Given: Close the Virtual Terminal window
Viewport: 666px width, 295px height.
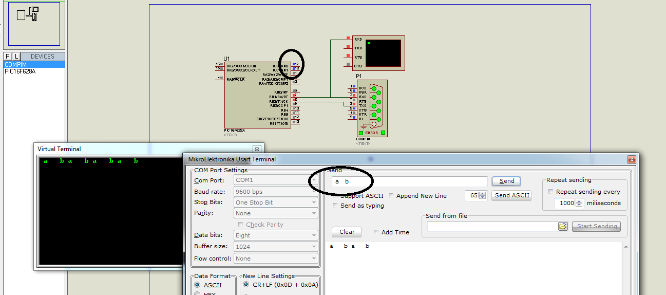Looking at the screenshot, I should 257,149.
